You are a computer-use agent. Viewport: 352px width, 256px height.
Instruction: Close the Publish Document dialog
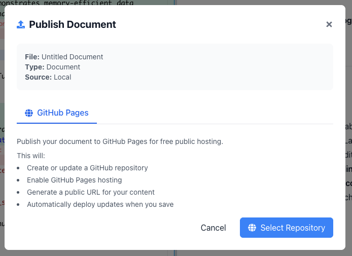coord(329,24)
